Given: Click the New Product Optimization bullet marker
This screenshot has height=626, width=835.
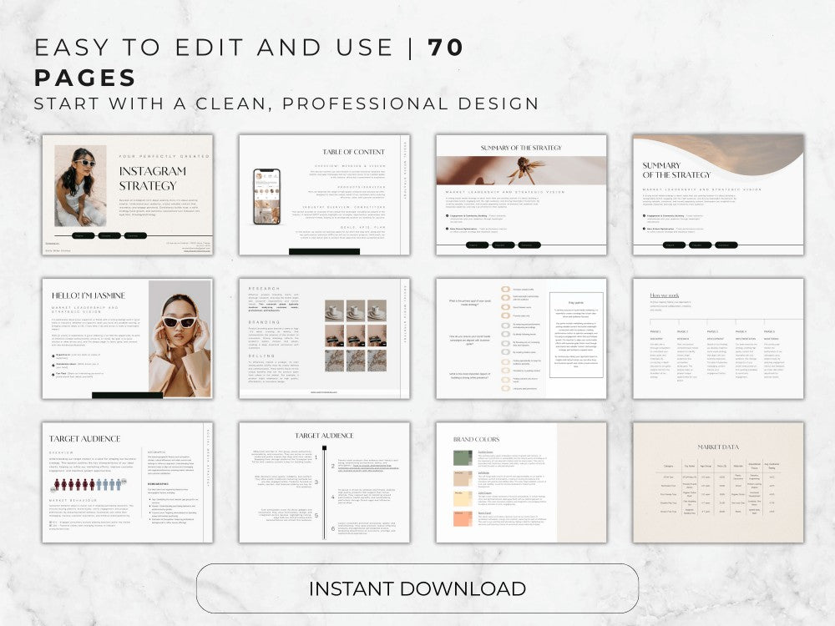Looking at the screenshot, I should [x=448, y=229].
